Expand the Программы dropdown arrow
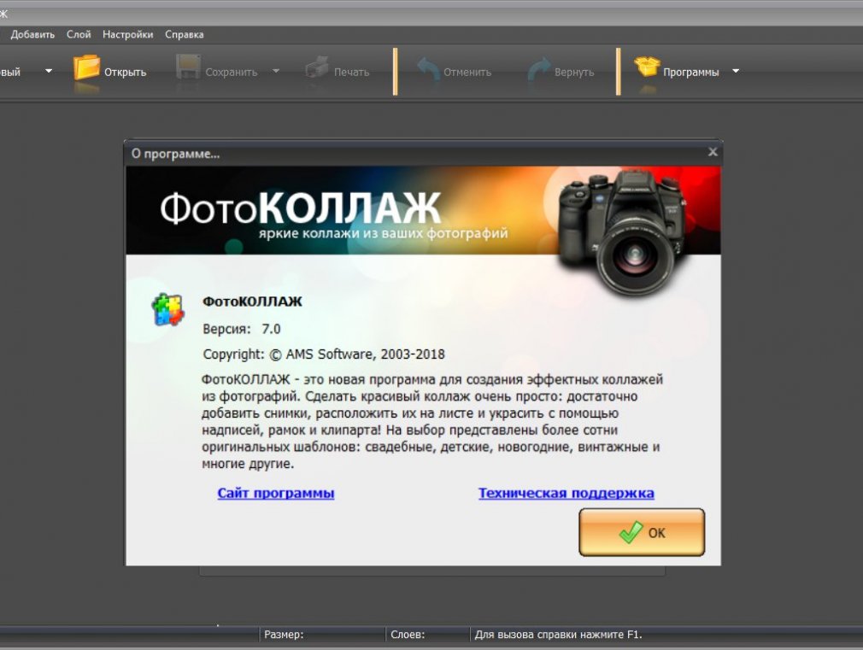Image resolution: width=863 pixels, height=650 pixels. pos(736,71)
